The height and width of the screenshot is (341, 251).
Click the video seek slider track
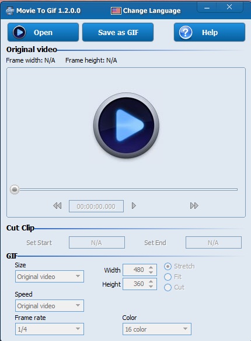click(x=128, y=190)
